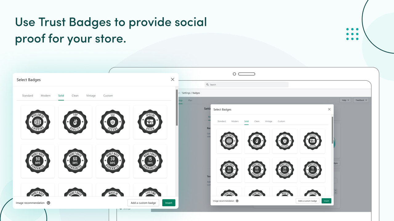Select the Top Quality badge

coord(75,122)
